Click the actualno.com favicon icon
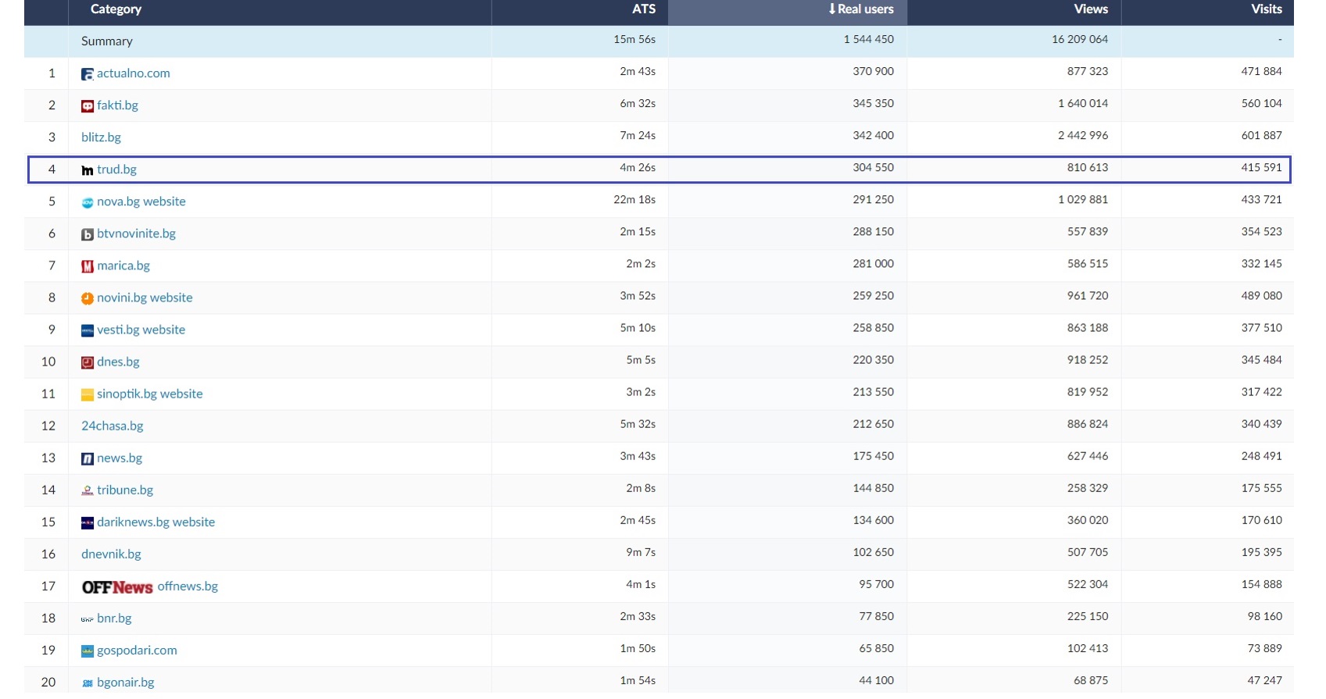Viewport: 1326px width, 699px height. (88, 74)
